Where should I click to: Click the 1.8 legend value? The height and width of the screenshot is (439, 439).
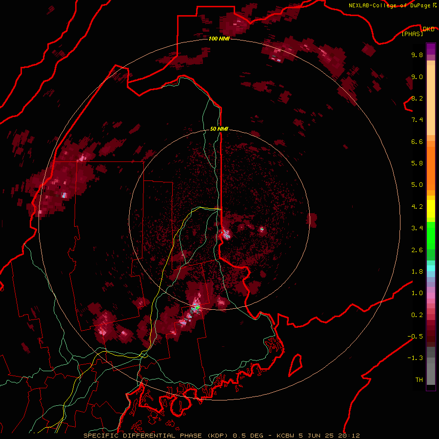(417, 272)
